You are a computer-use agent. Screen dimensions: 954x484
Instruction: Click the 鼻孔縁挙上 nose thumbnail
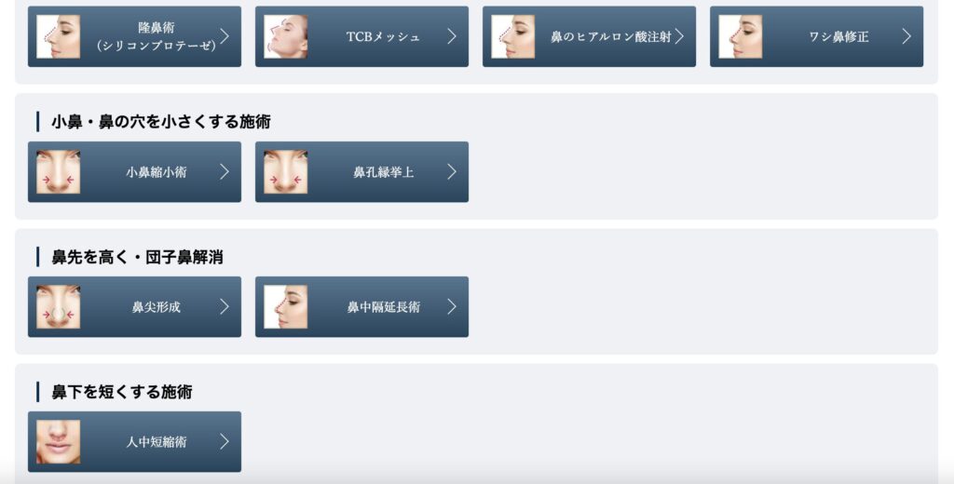click(x=285, y=172)
